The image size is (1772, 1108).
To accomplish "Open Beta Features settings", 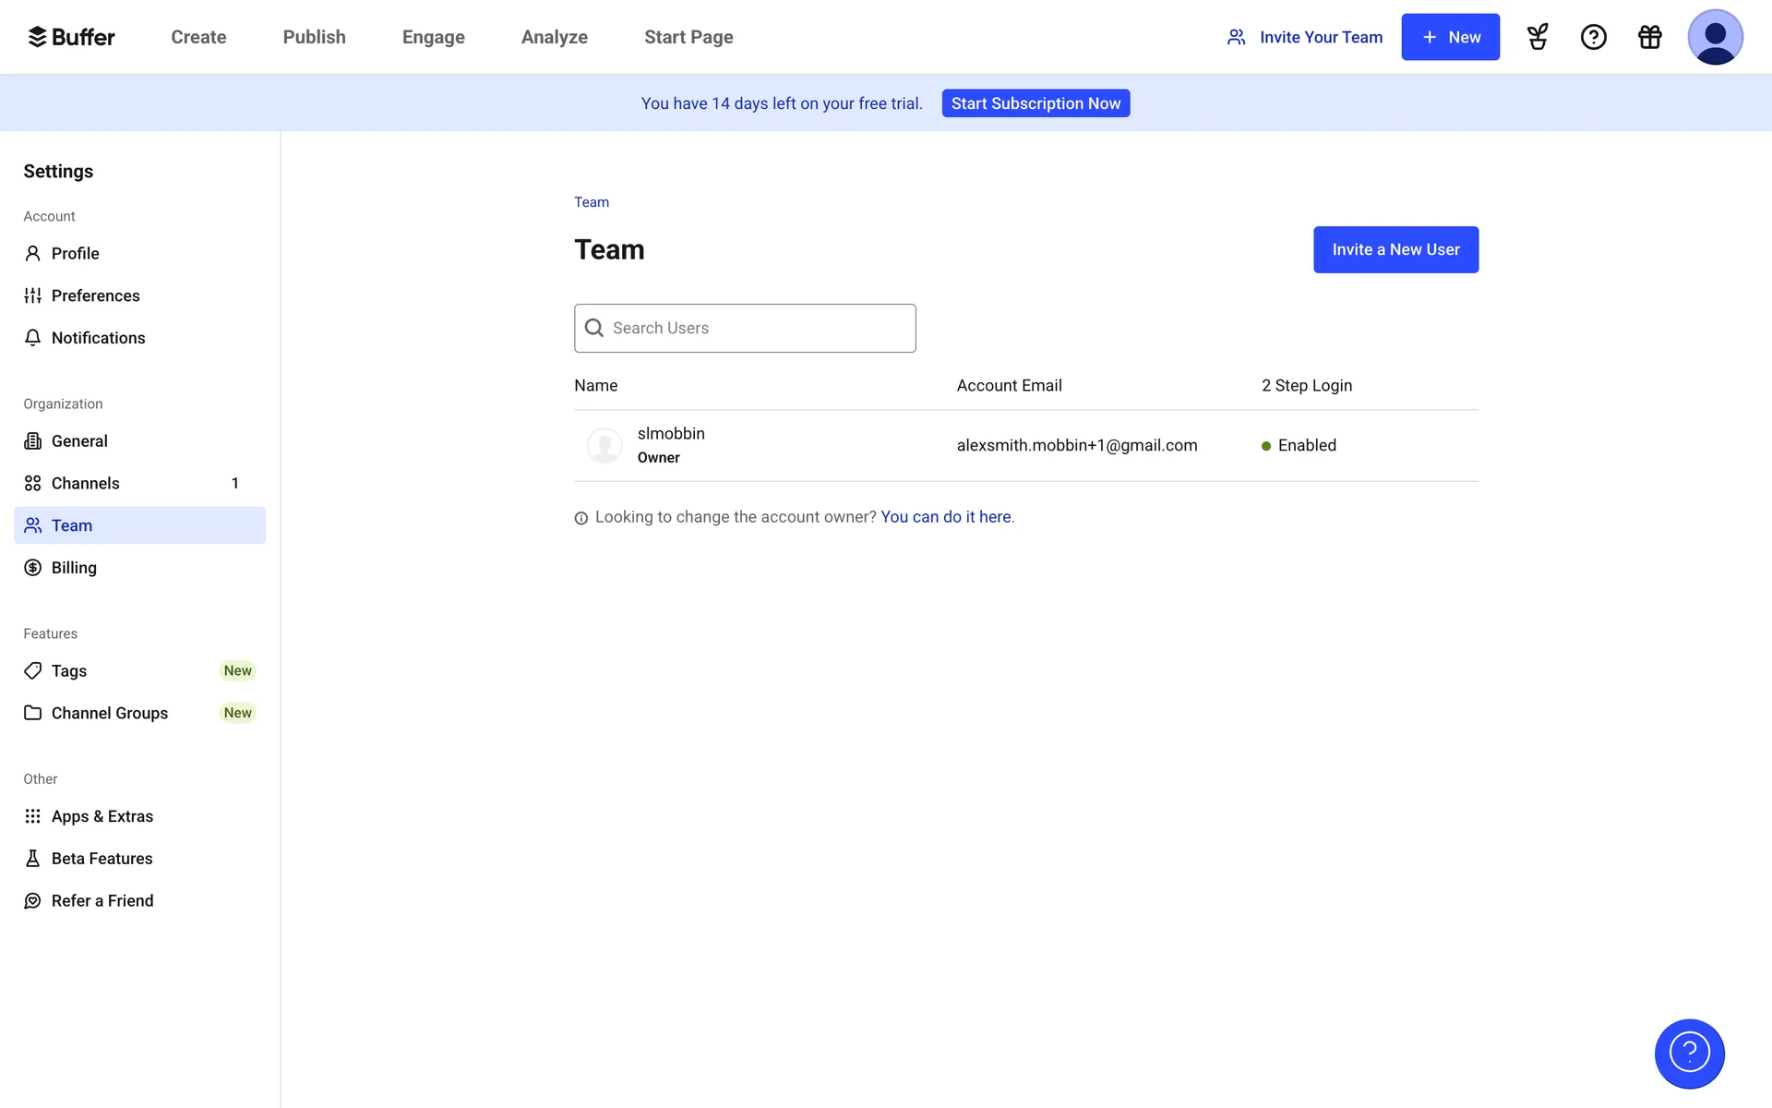I will [102, 859].
